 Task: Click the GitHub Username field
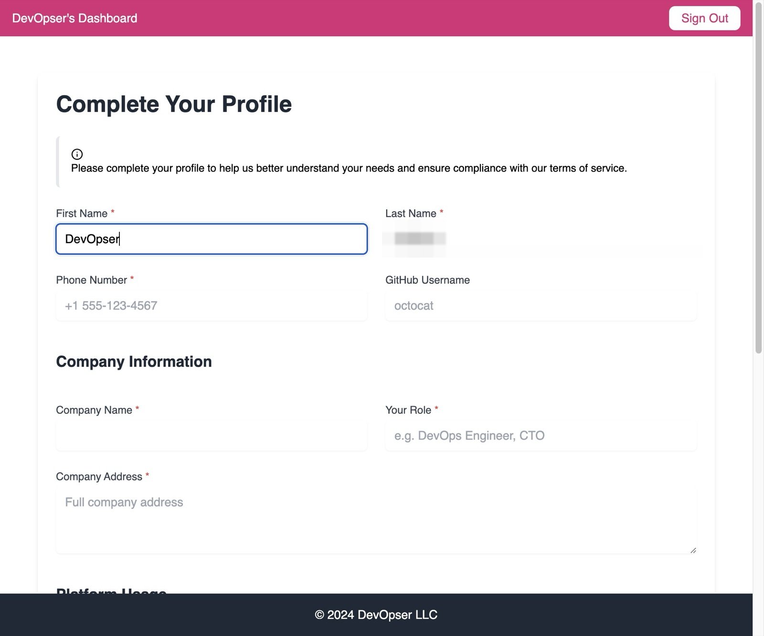pyautogui.click(x=541, y=306)
